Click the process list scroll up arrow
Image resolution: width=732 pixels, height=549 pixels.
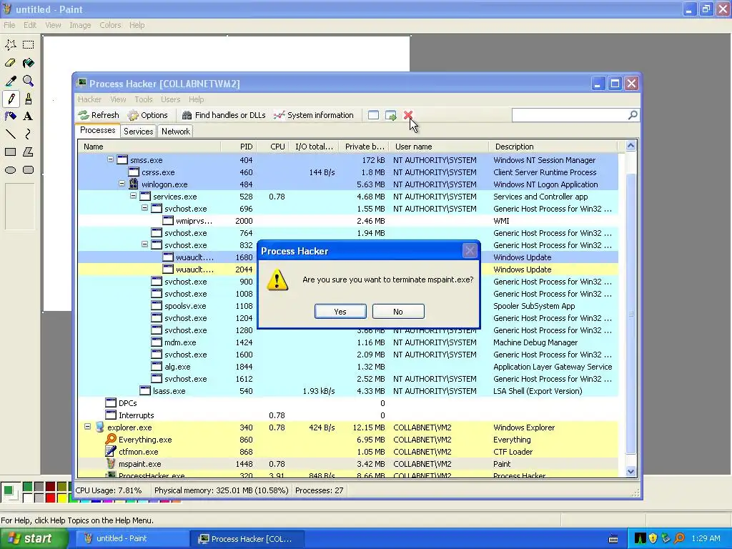click(x=630, y=146)
